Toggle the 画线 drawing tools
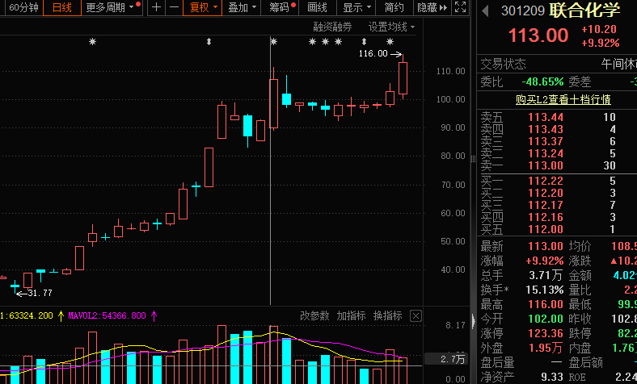Image resolution: width=637 pixels, height=384 pixels. coord(317,7)
